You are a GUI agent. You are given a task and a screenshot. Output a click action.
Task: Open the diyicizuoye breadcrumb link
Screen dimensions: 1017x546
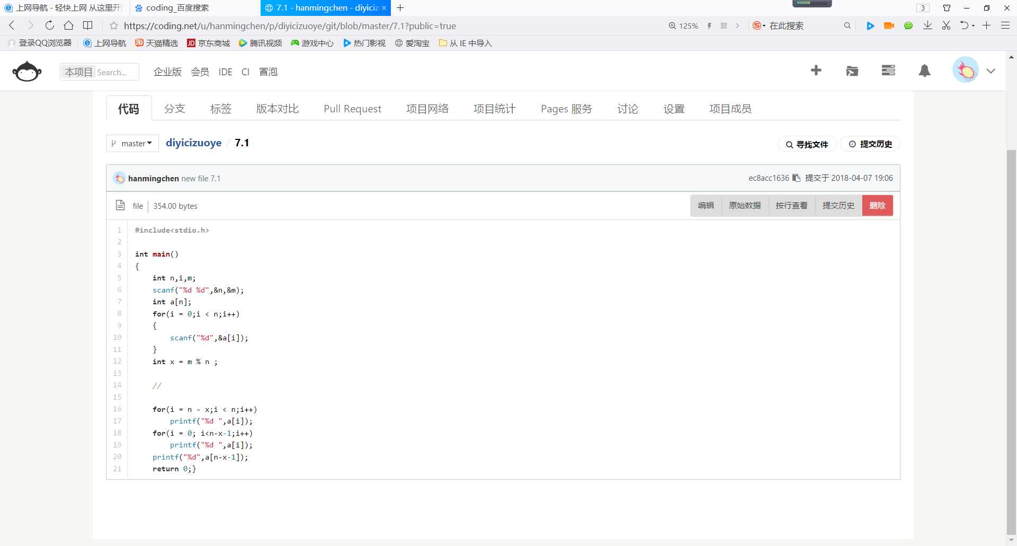point(194,143)
